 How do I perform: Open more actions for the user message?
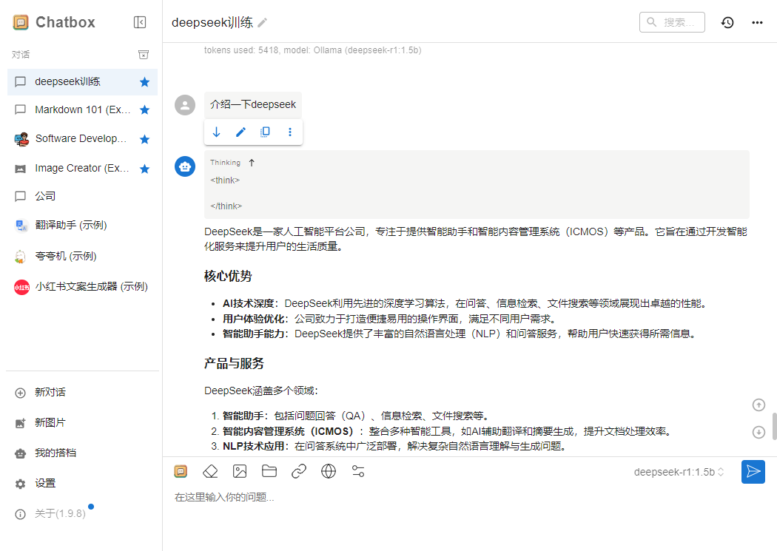(x=290, y=132)
